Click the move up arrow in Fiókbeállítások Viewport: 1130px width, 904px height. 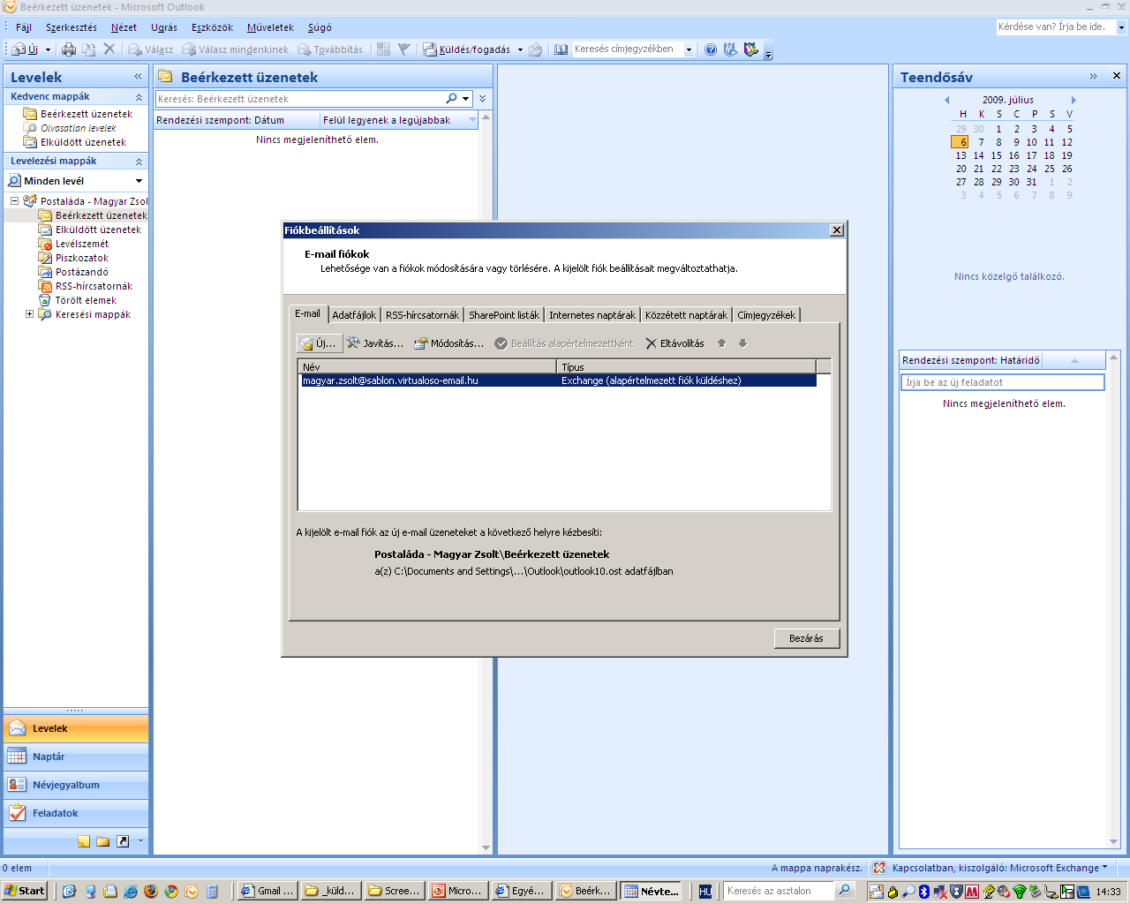pos(721,343)
